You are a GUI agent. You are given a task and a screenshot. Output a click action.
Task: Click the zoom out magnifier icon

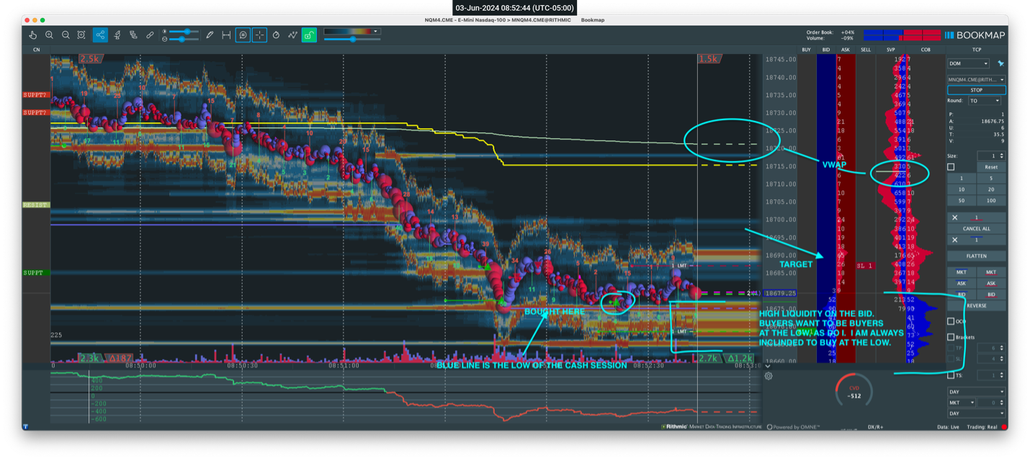66,35
